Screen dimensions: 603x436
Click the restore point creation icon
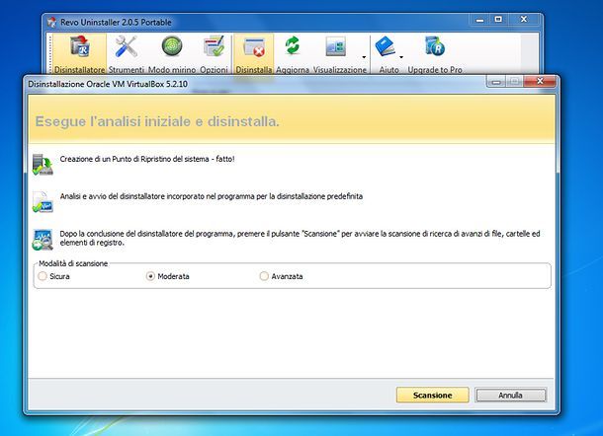(x=43, y=165)
